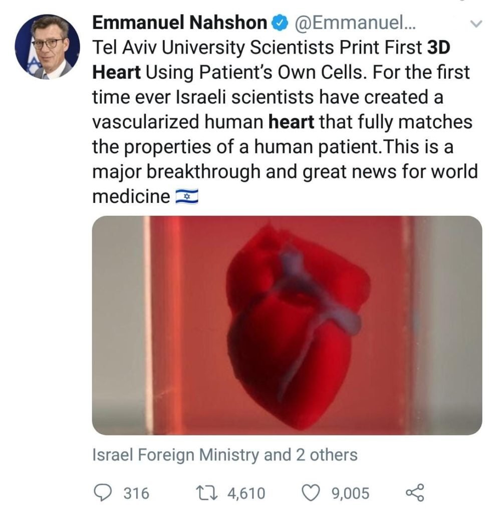Click bold 'heart' in 'vascularized human heart'
Viewport: 497px width, 513px height.
(287, 122)
